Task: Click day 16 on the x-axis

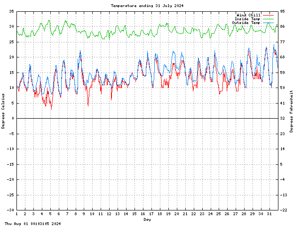Action: (x=143, y=214)
